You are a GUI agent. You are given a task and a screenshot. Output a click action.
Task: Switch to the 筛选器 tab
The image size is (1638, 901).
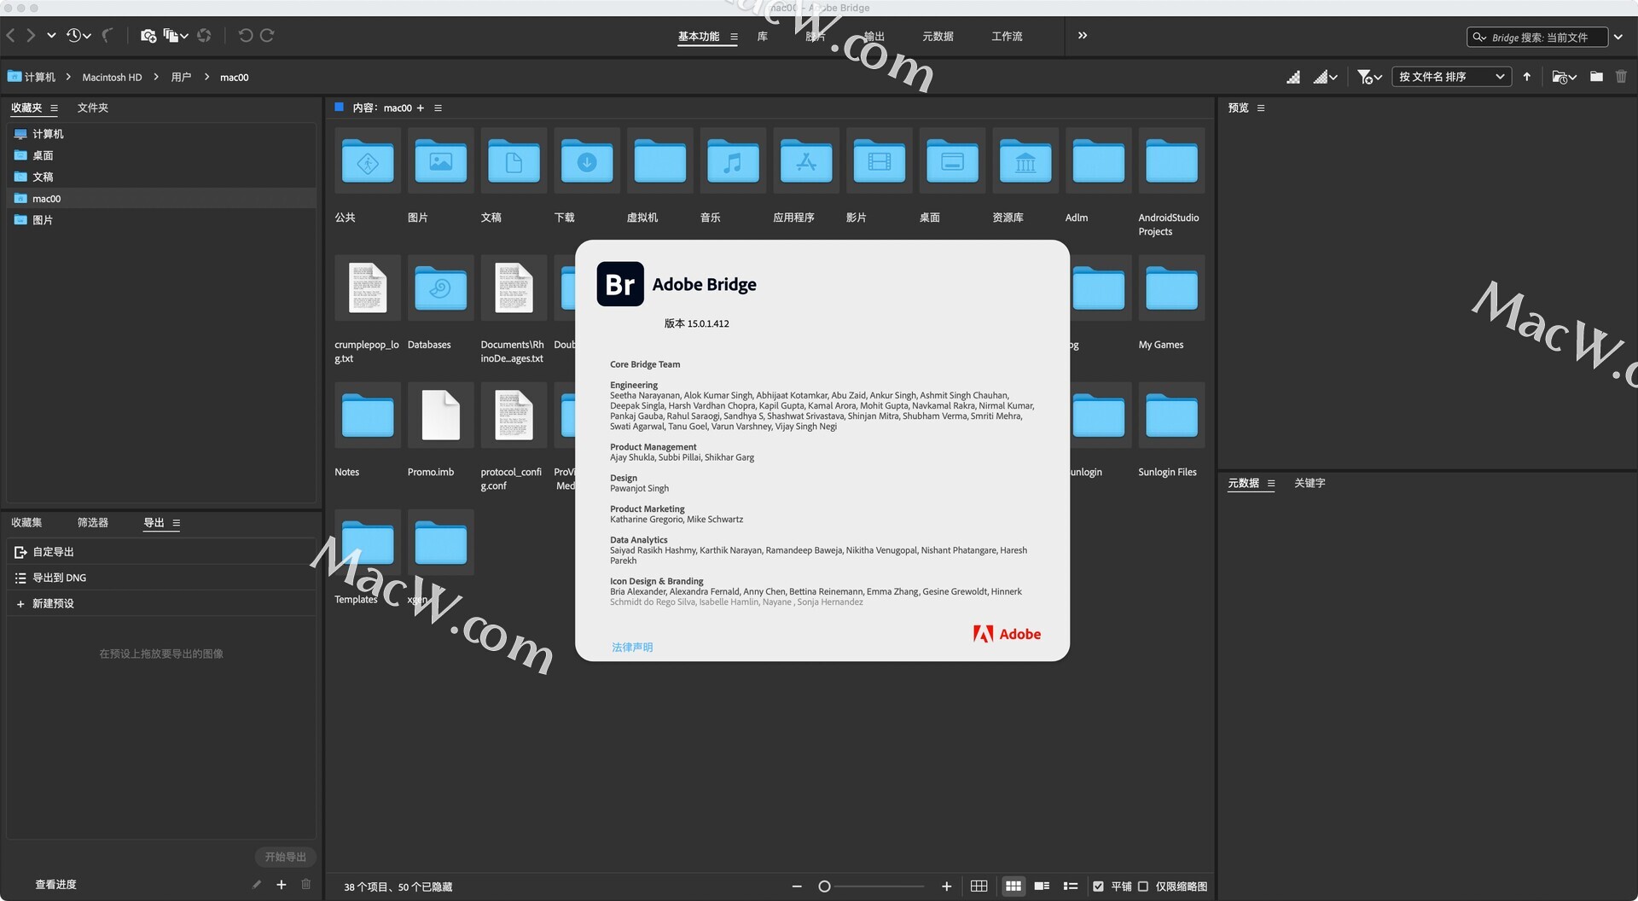click(x=93, y=522)
